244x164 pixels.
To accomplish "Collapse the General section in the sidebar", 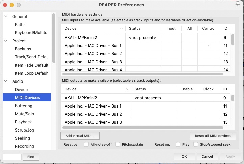I will [x=5, y=17].
